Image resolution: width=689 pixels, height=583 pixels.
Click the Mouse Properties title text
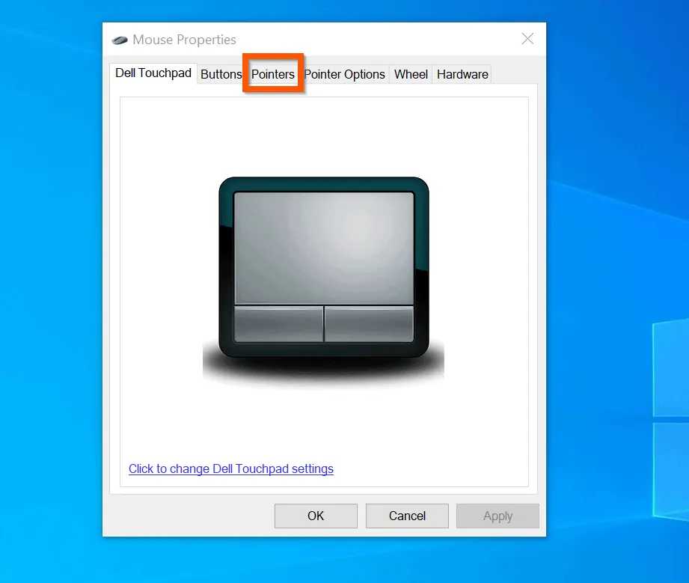point(184,40)
